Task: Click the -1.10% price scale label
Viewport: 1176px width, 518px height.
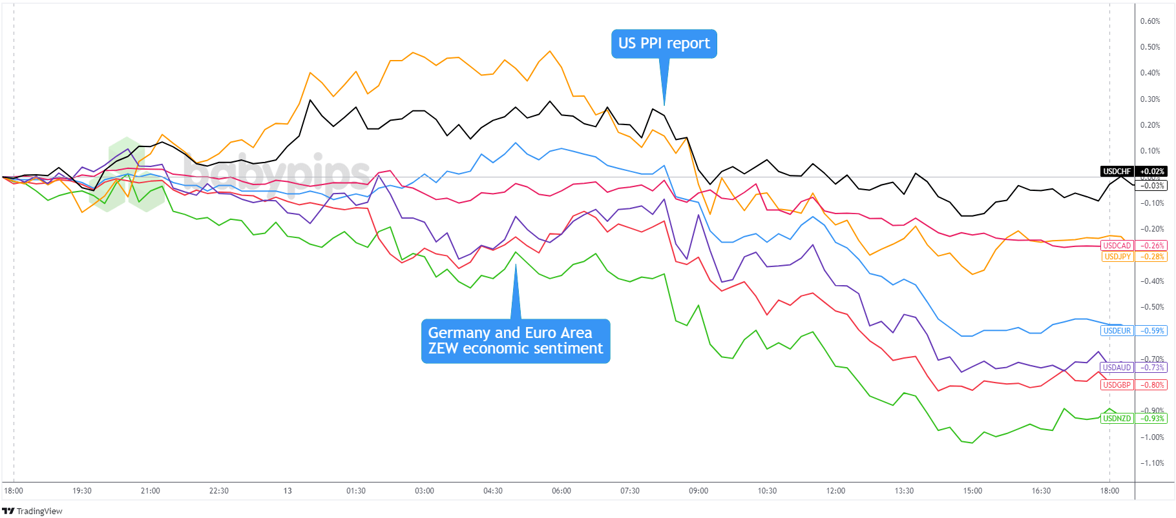Action: tap(1151, 463)
